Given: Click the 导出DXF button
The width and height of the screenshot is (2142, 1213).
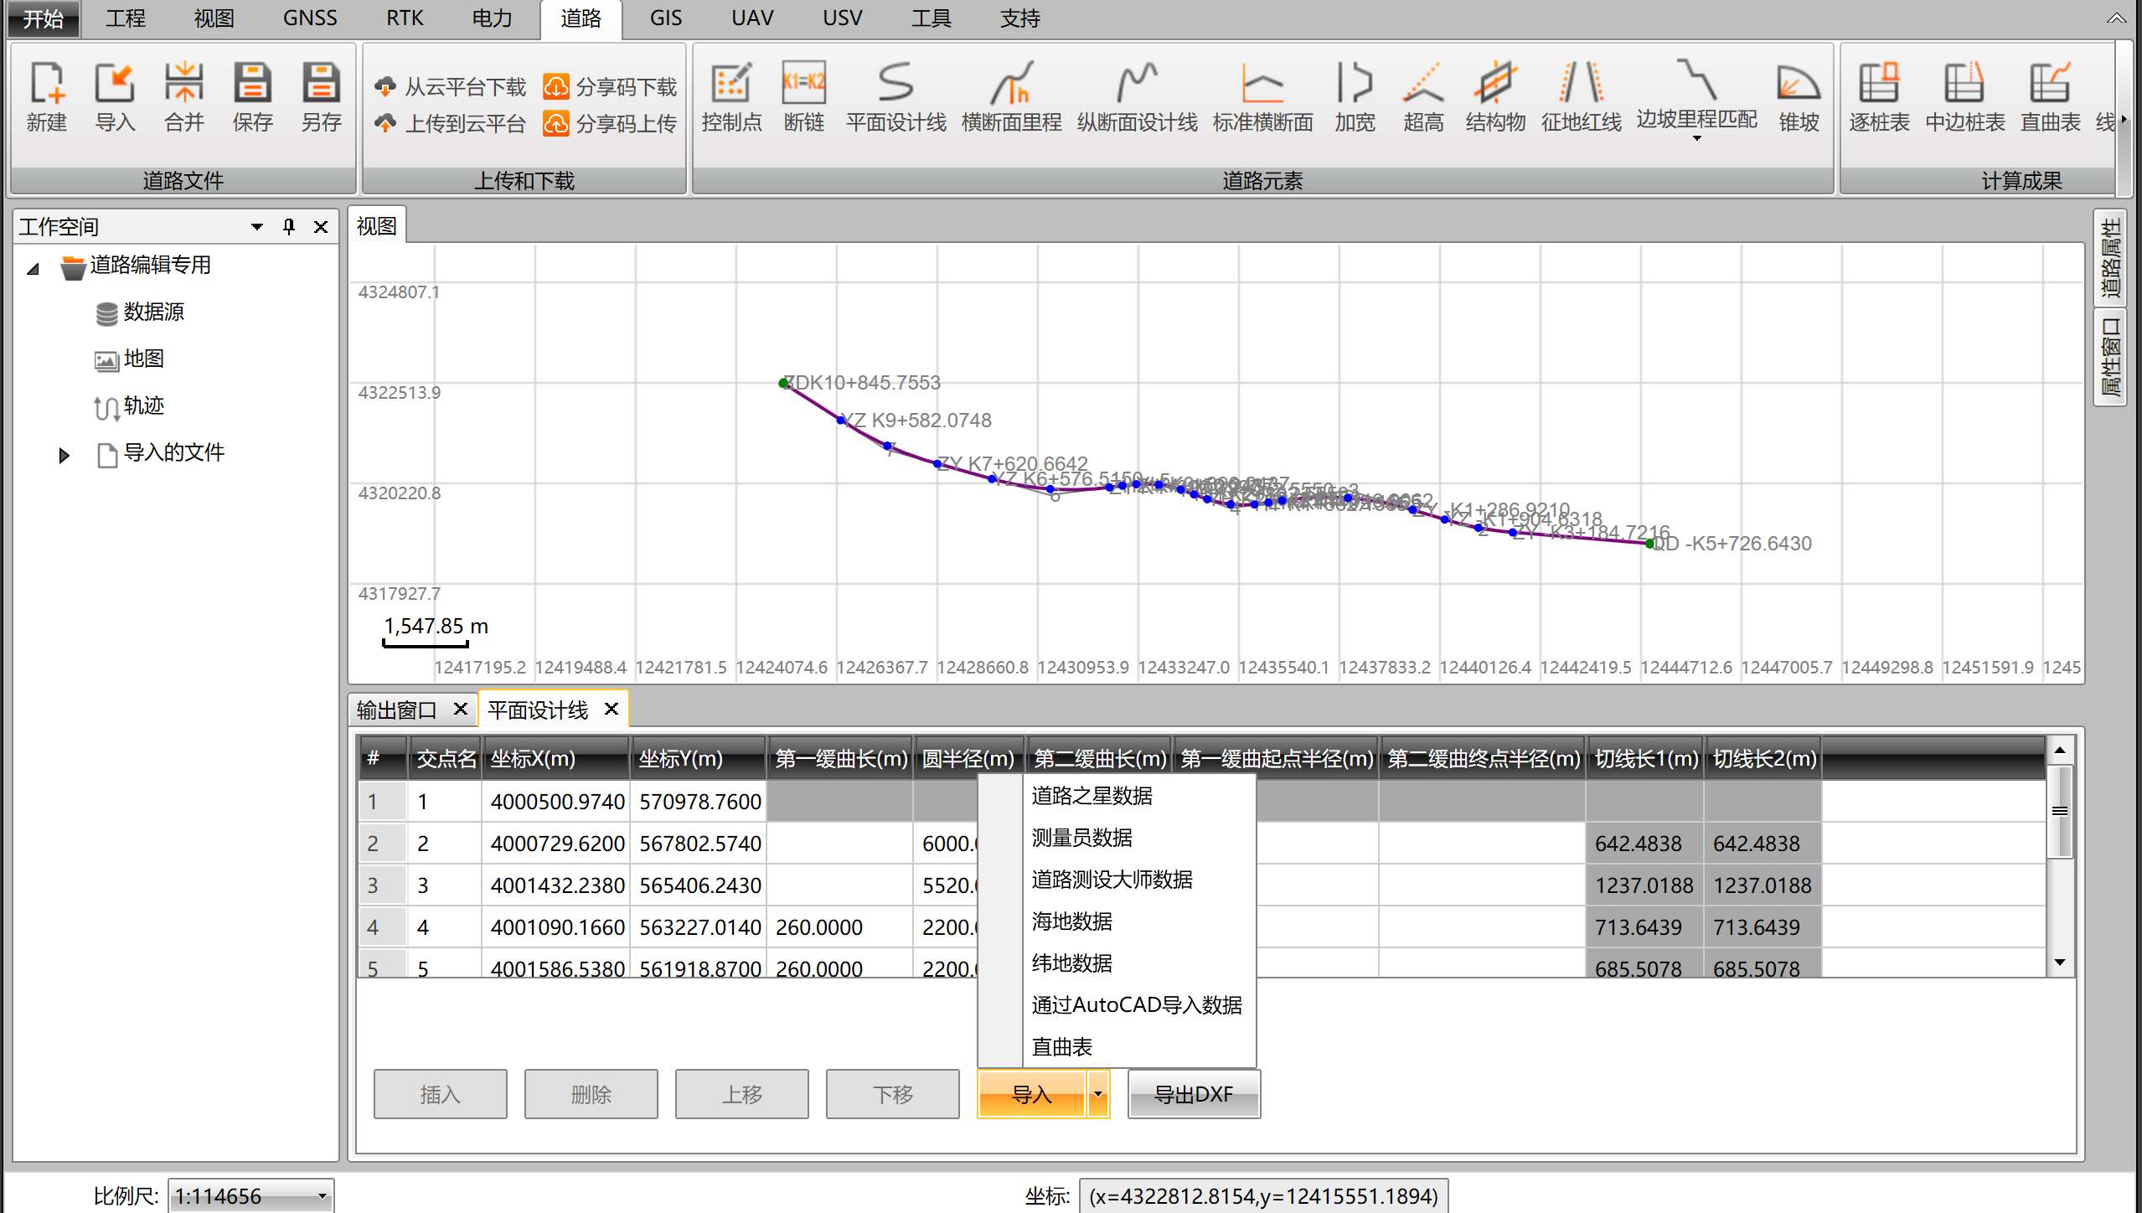Looking at the screenshot, I should pos(1193,1094).
